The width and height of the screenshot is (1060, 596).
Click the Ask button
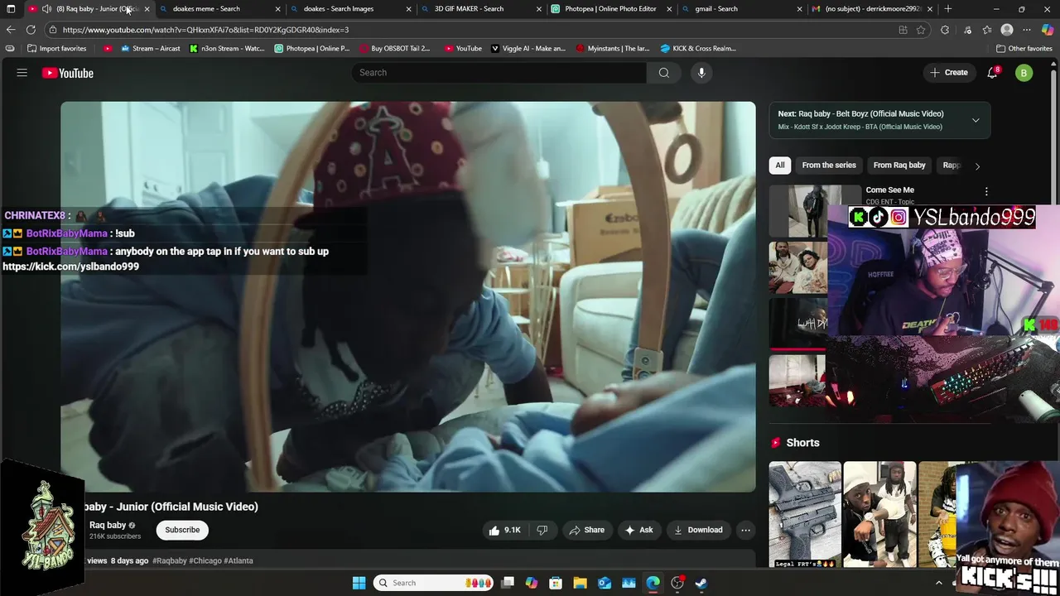[x=638, y=530]
